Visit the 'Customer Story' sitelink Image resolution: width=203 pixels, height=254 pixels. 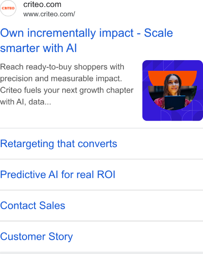[x=37, y=237]
